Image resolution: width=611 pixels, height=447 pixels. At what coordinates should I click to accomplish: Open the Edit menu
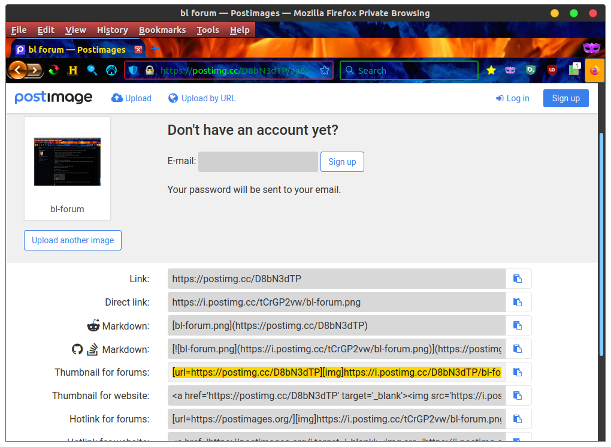point(46,30)
